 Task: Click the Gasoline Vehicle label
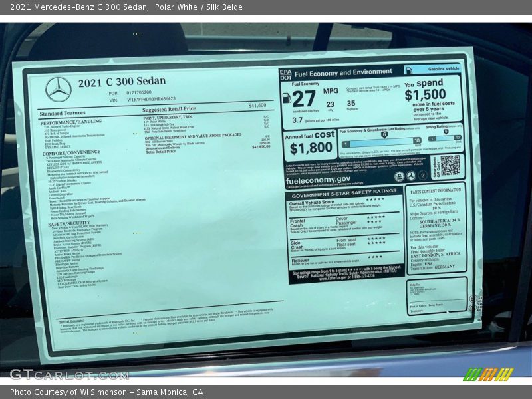coord(444,69)
